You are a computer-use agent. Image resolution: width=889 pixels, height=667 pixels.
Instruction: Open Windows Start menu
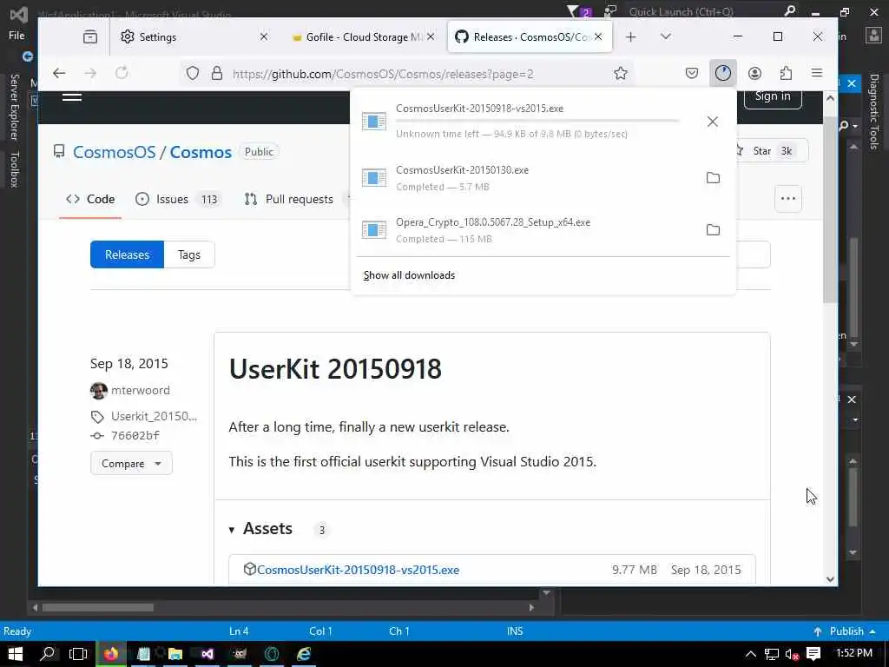coord(16,654)
